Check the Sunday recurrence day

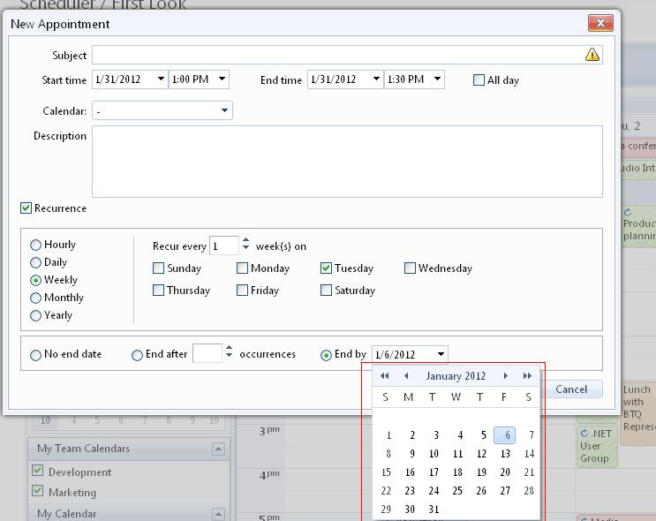pos(158,268)
